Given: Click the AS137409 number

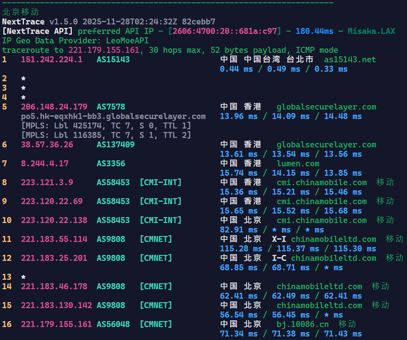Looking at the screenshot, I should (x=116, y=145).
